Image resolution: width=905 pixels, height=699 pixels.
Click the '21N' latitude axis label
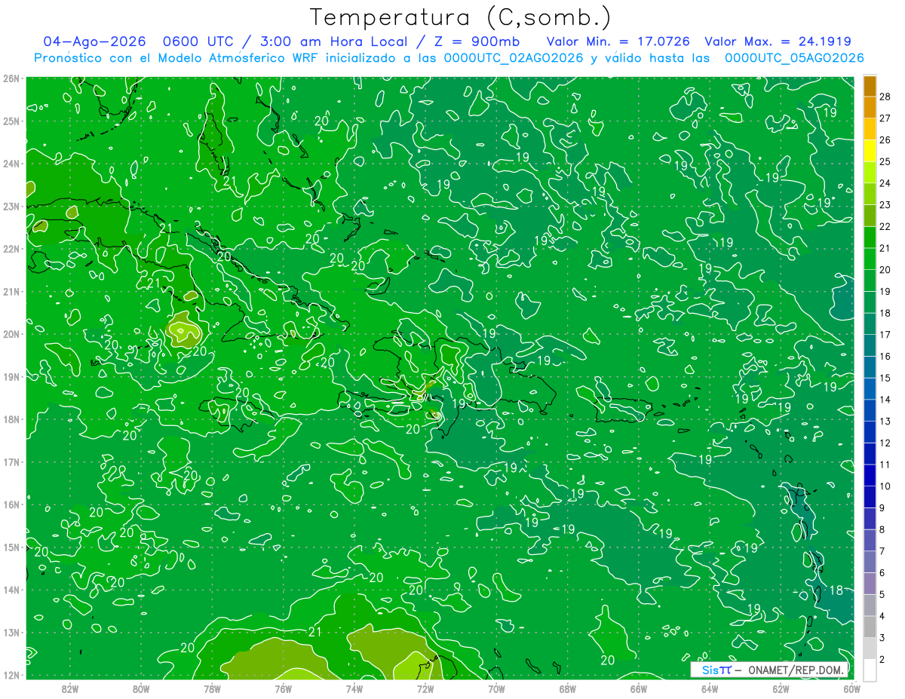click(11, 292)
